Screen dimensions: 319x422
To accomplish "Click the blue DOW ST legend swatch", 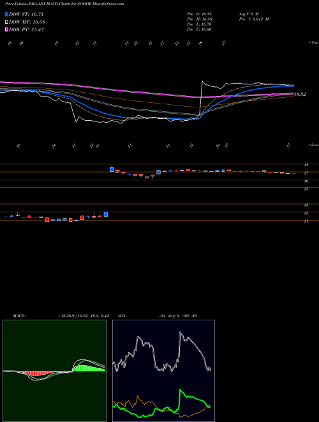I will click(6, 14).
